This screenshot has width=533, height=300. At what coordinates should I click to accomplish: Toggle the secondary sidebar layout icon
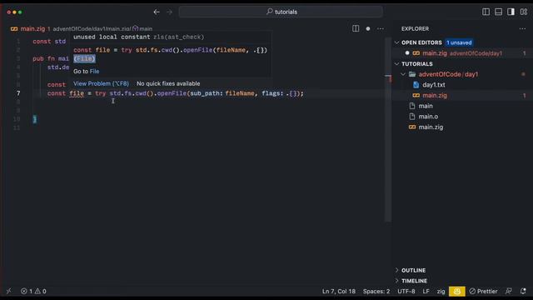pyautogui.click(x=511, y=12)
